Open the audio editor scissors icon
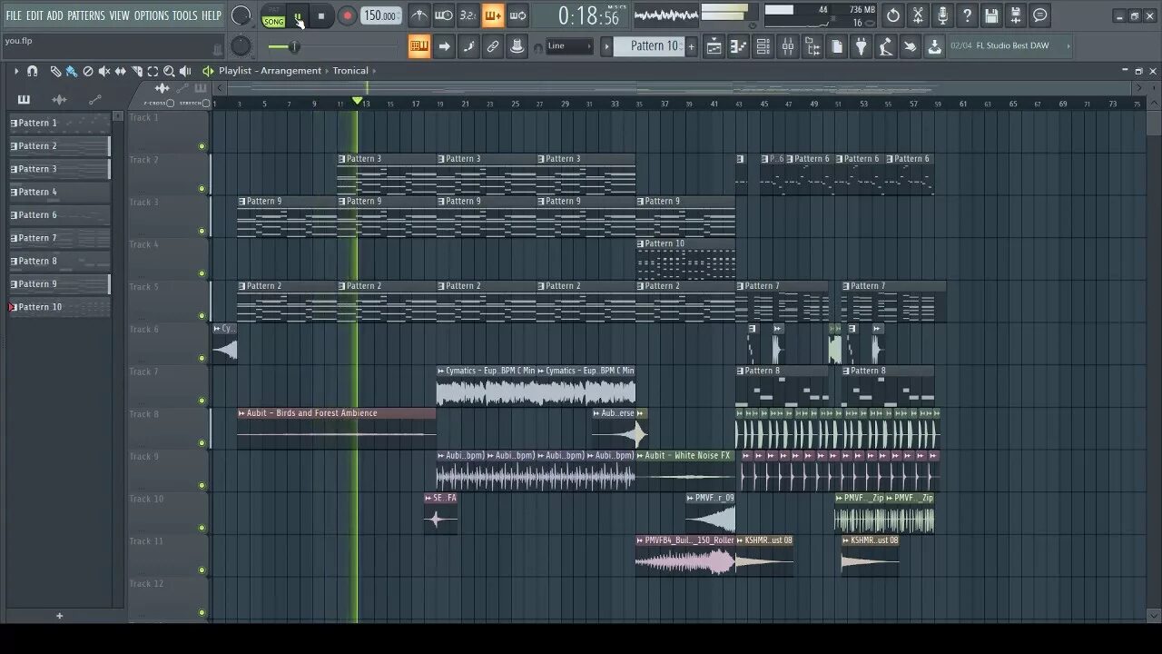This screenshot has height=654, width=1162. [918, 15]
